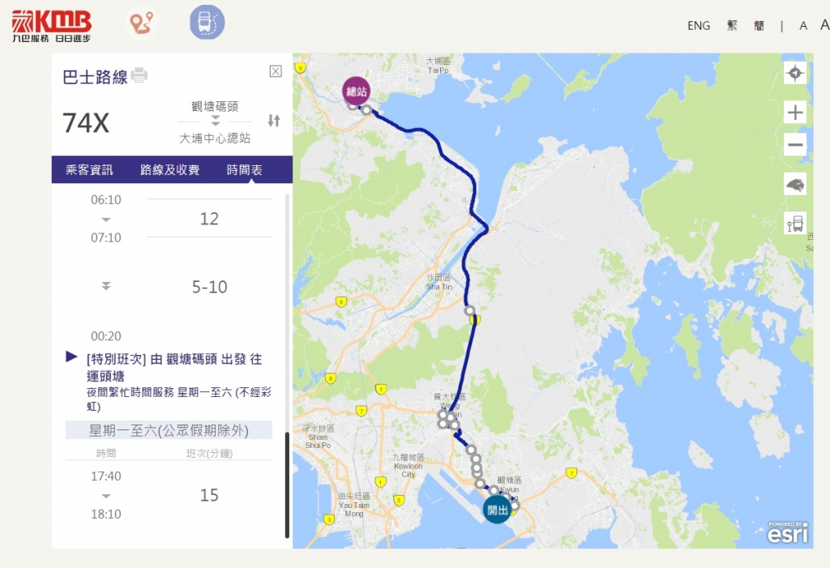
Task: Locate my position on the map
Action: [795, 73]
